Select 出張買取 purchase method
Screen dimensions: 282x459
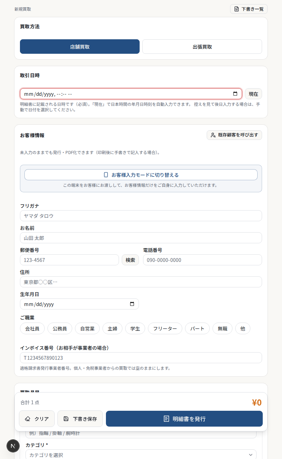(202, 47)
